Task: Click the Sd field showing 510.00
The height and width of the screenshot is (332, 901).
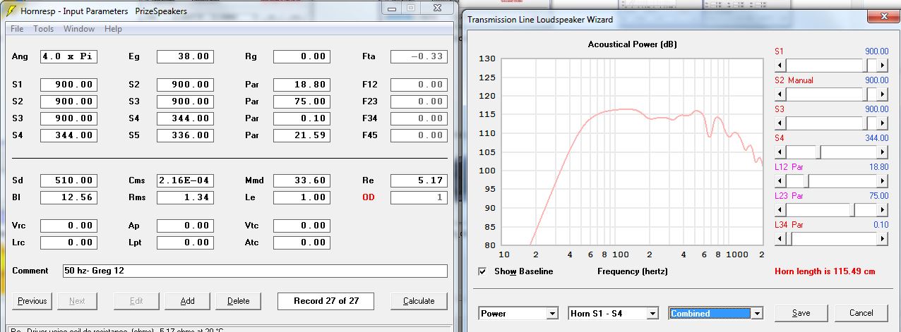Action: pyautogui.click(x=68, y=180)
